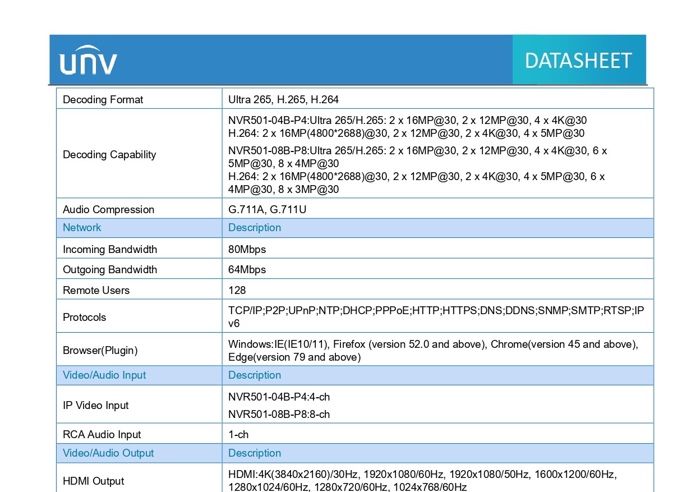Select the "Decoding Capability" row label
Screen dimensions: 696x492
click(x=109, y=155)
